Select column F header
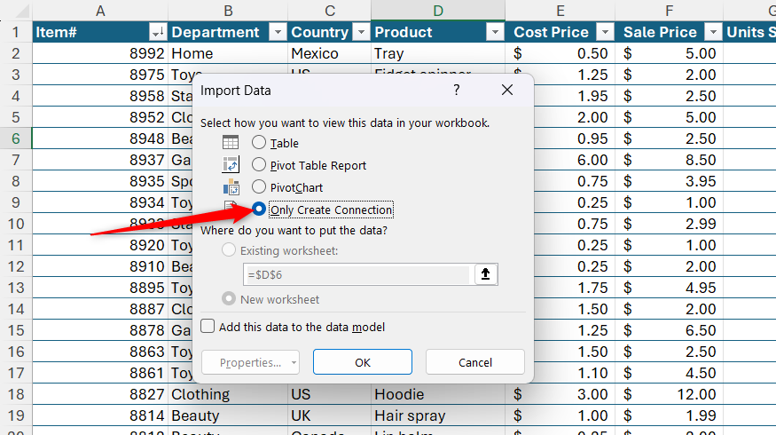Image resolution: width=776 pixels, height=435 pixels. (669, 11)
